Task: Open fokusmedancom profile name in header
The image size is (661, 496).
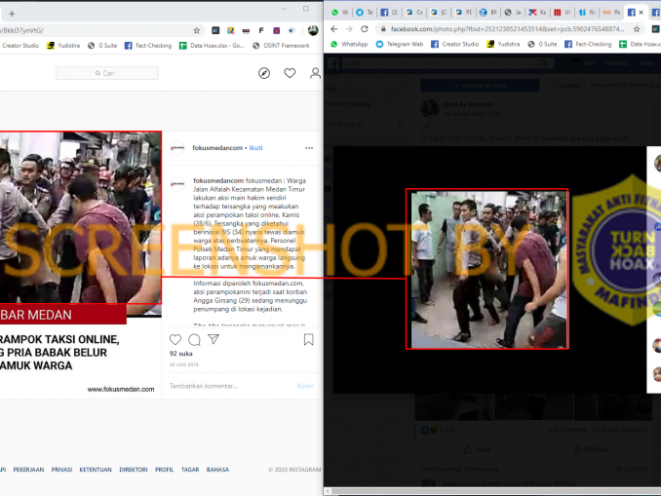Action: tap(217, 148)
